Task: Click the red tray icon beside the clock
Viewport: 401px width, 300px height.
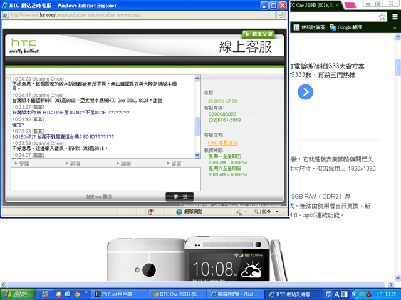Action: pos(369,294)
